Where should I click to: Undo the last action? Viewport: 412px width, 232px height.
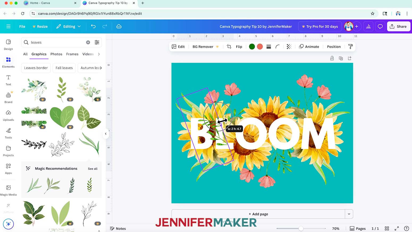[x=93, y=26]
